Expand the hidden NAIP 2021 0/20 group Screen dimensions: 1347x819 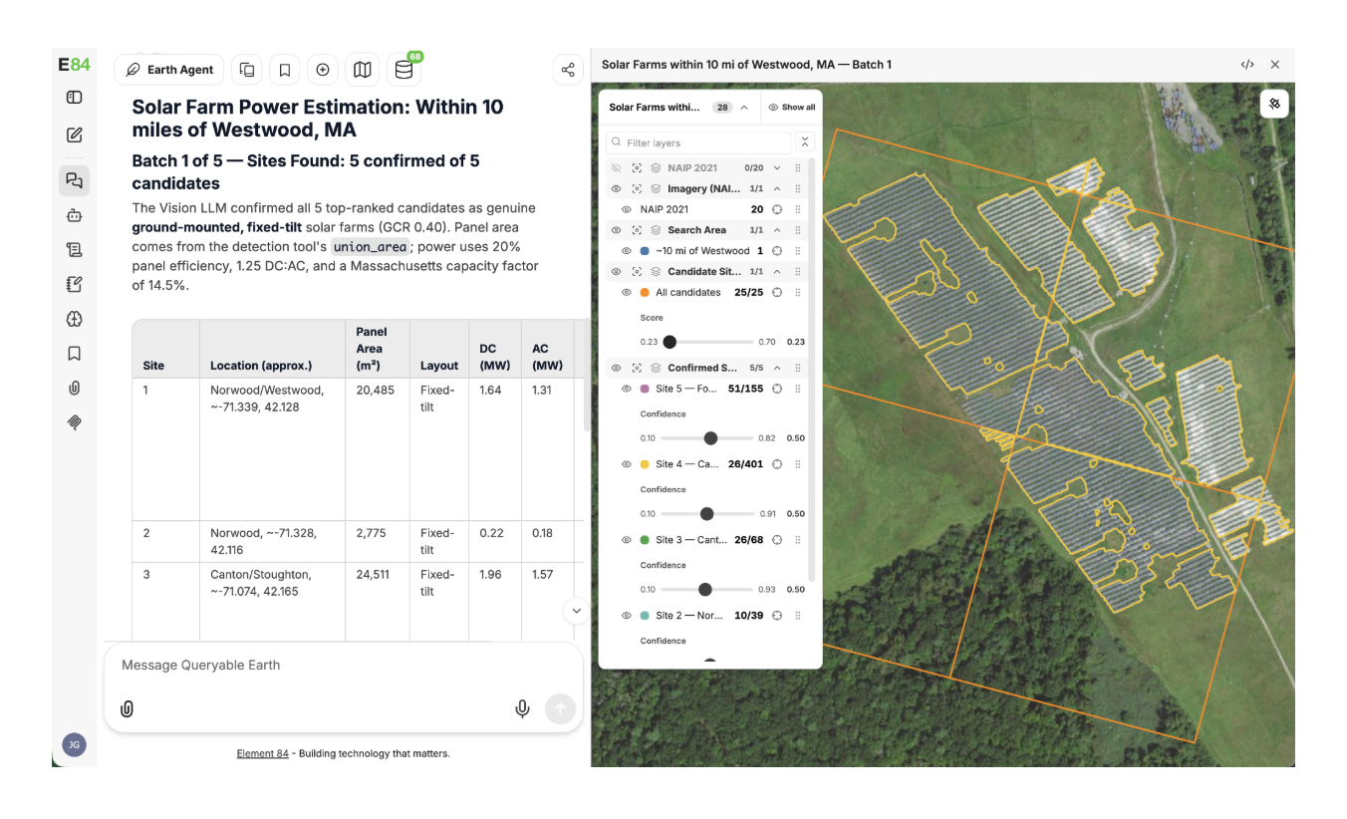tap(777, 168)
